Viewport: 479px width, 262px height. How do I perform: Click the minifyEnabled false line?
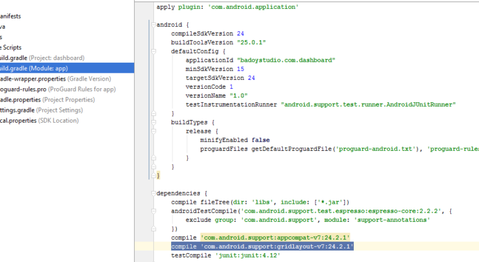click(233, 139)
